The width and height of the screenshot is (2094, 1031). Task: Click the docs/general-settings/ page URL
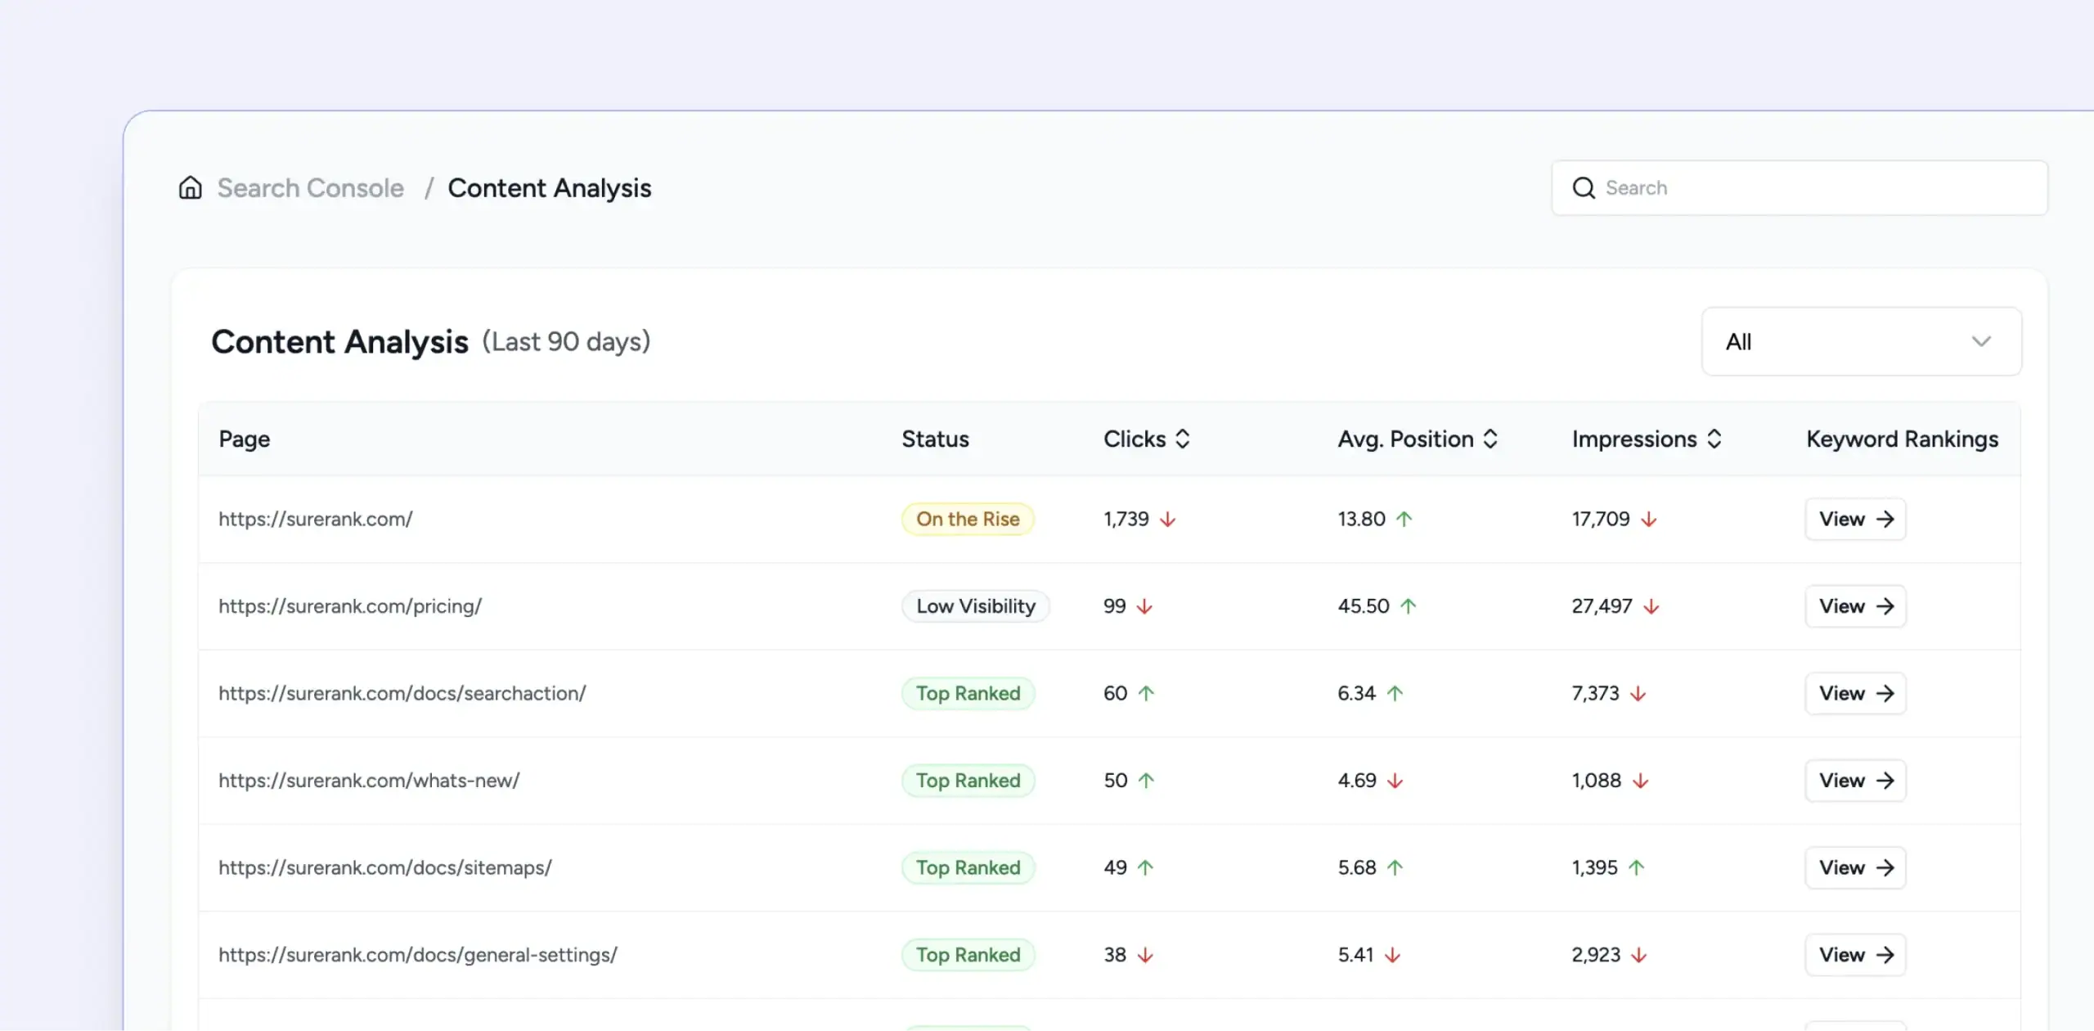418,955
